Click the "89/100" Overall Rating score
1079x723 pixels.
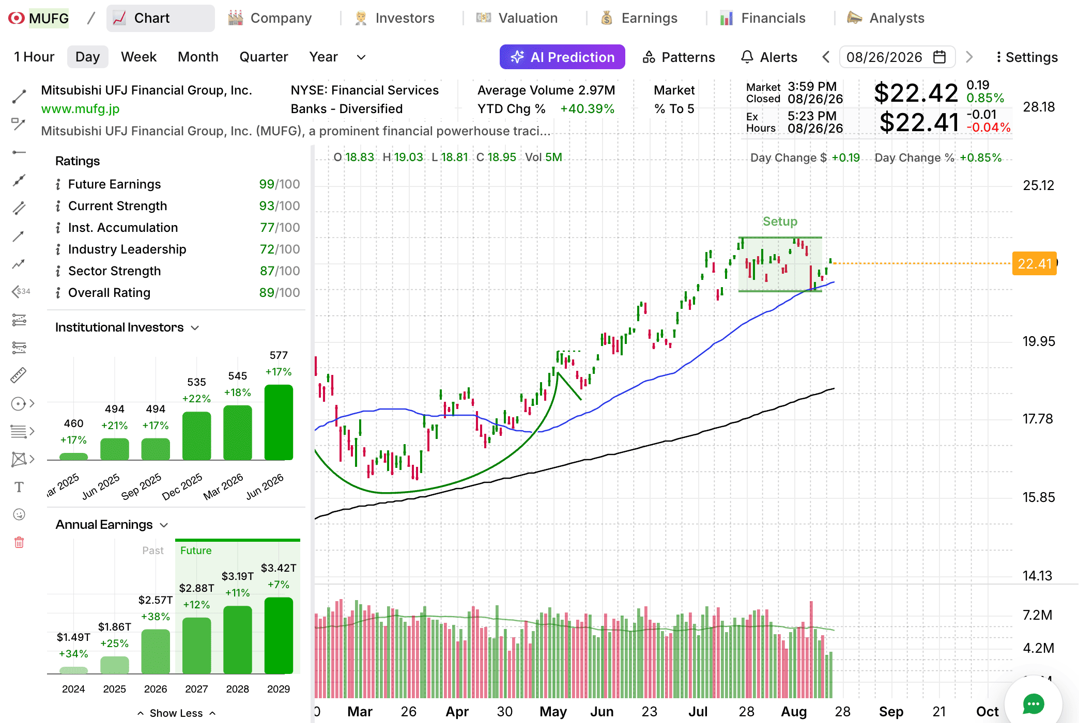tap(280, 293)
